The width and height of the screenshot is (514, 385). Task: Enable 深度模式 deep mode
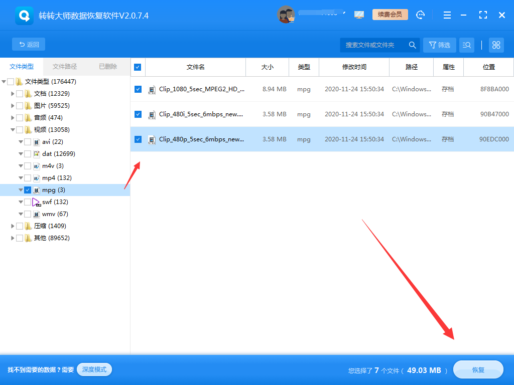click(x=94, y=369)
